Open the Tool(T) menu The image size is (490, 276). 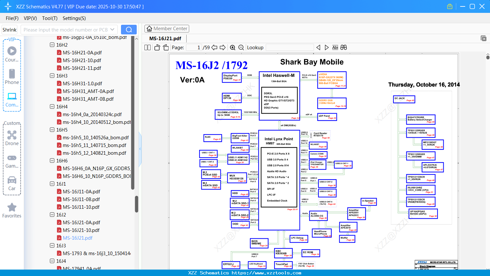pyautogui.click(x=50, y=18)
